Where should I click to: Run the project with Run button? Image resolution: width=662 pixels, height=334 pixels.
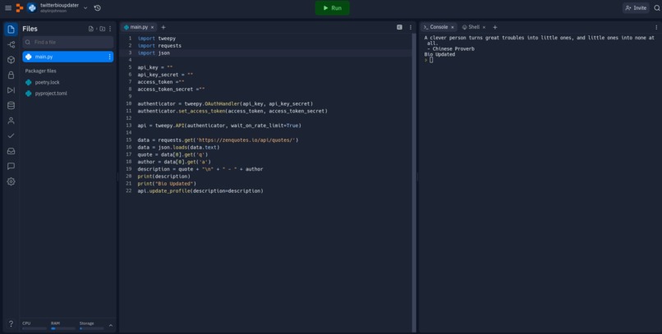click(333, 8)
